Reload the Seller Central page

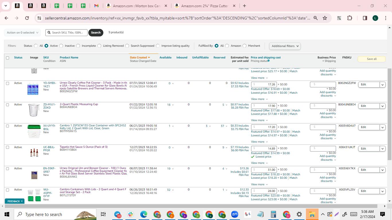(27, 18)
